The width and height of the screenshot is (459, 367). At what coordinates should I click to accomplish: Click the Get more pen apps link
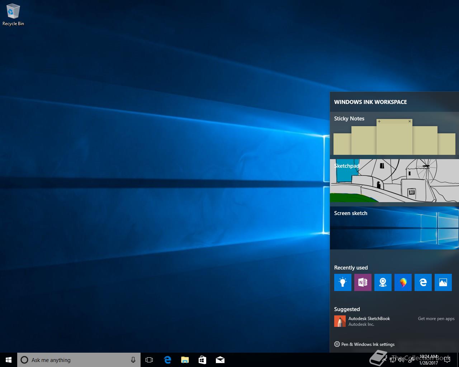[x=436, y=319]
